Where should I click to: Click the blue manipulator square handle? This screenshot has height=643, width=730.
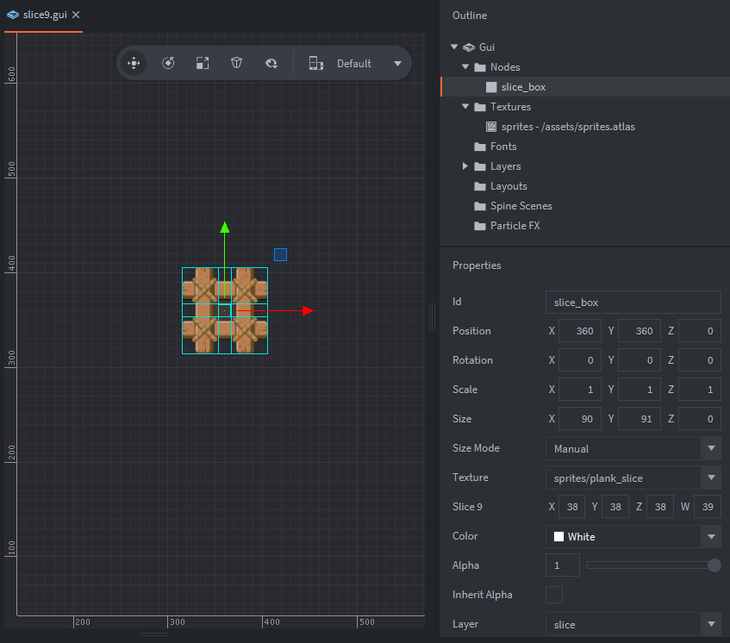pyautogui.click(x=280, y=254)
